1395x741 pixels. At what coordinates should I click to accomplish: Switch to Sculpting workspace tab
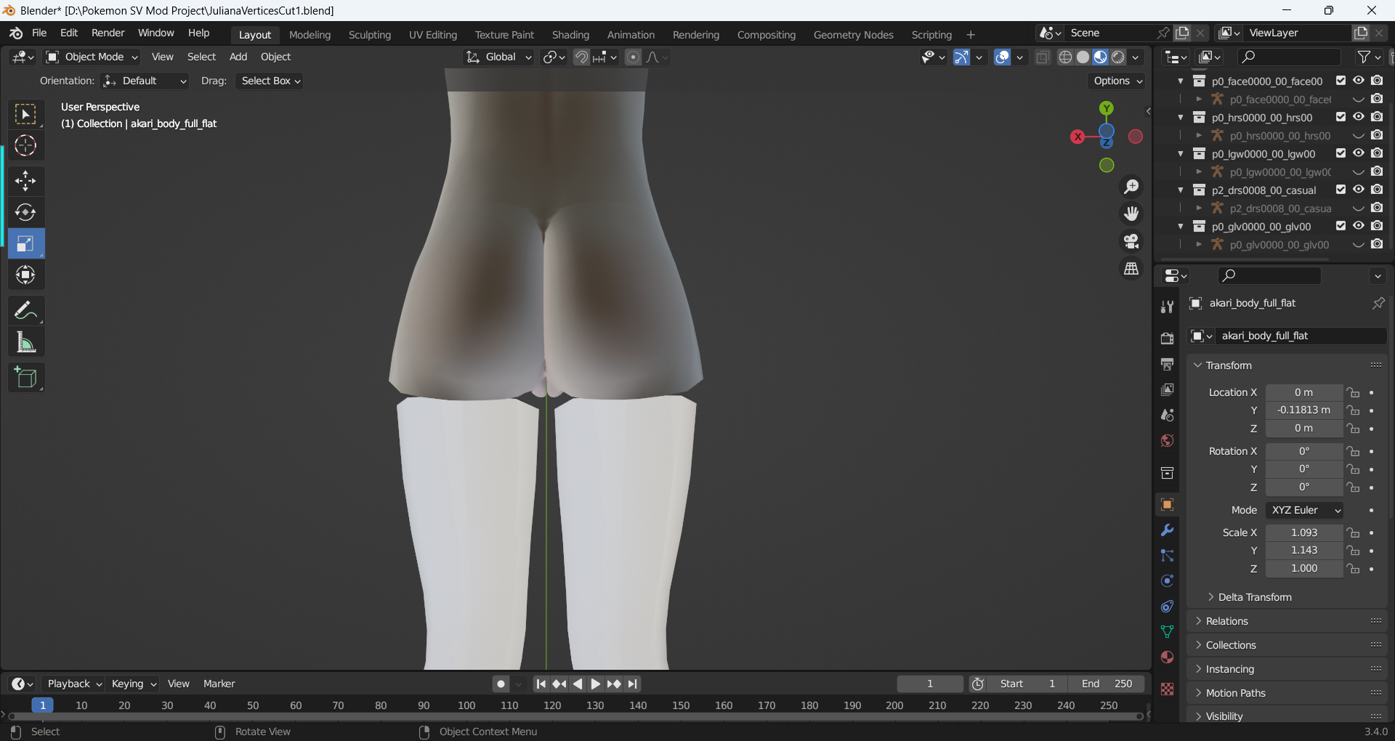tap(370, 35)
